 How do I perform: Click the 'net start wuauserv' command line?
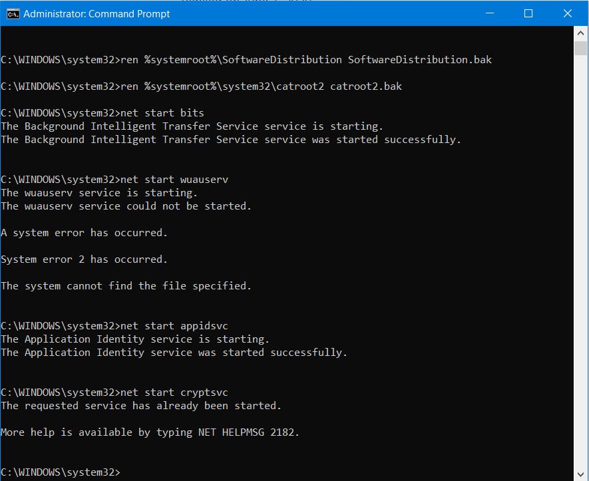pyautogui.click(x=114, y=180)
